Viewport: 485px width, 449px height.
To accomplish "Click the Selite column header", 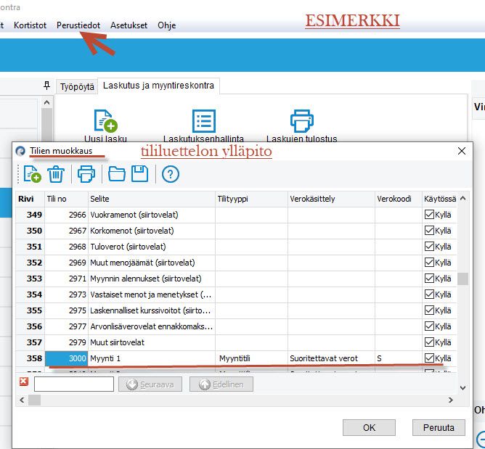I will pyautogui.click(x=152, y=199).
